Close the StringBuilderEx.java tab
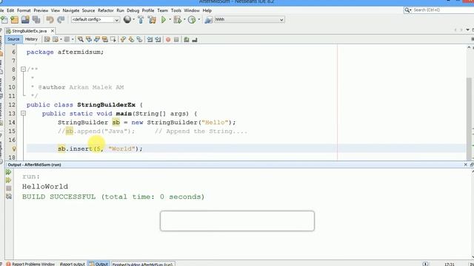 point(53,31)
